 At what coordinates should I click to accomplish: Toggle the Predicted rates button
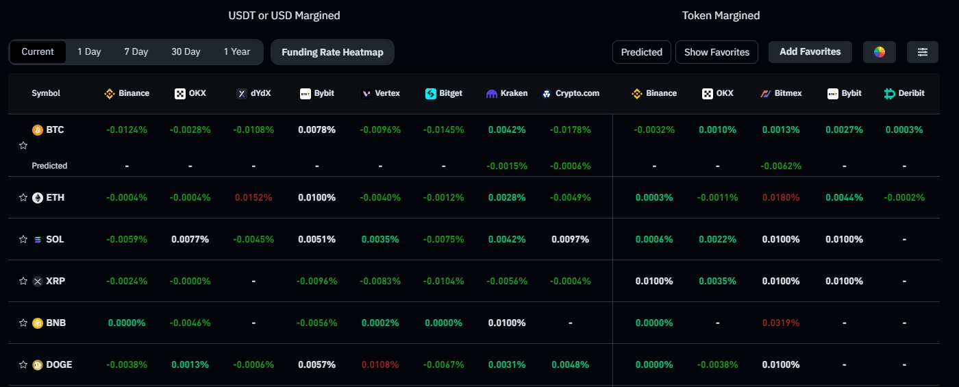(642, 52)
